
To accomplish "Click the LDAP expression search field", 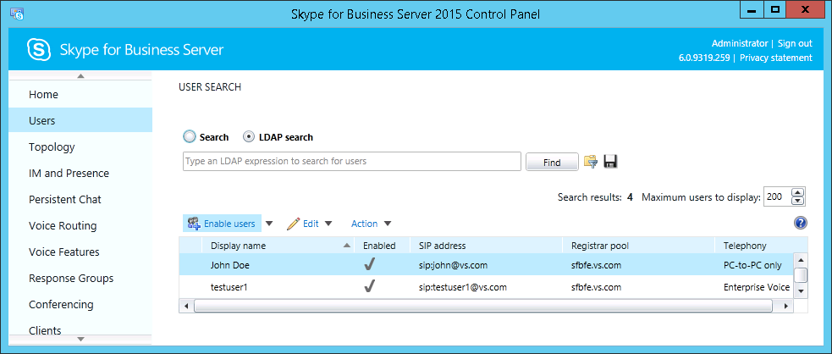I will pos(352,162).
